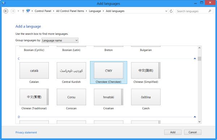Image resolution: width=217 pixels, height=140 pixels.
Task: Go to the Language breadcrumb
Action: [x=95, y=11]
